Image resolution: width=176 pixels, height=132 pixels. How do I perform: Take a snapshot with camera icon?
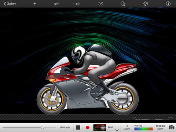[172, 127]
